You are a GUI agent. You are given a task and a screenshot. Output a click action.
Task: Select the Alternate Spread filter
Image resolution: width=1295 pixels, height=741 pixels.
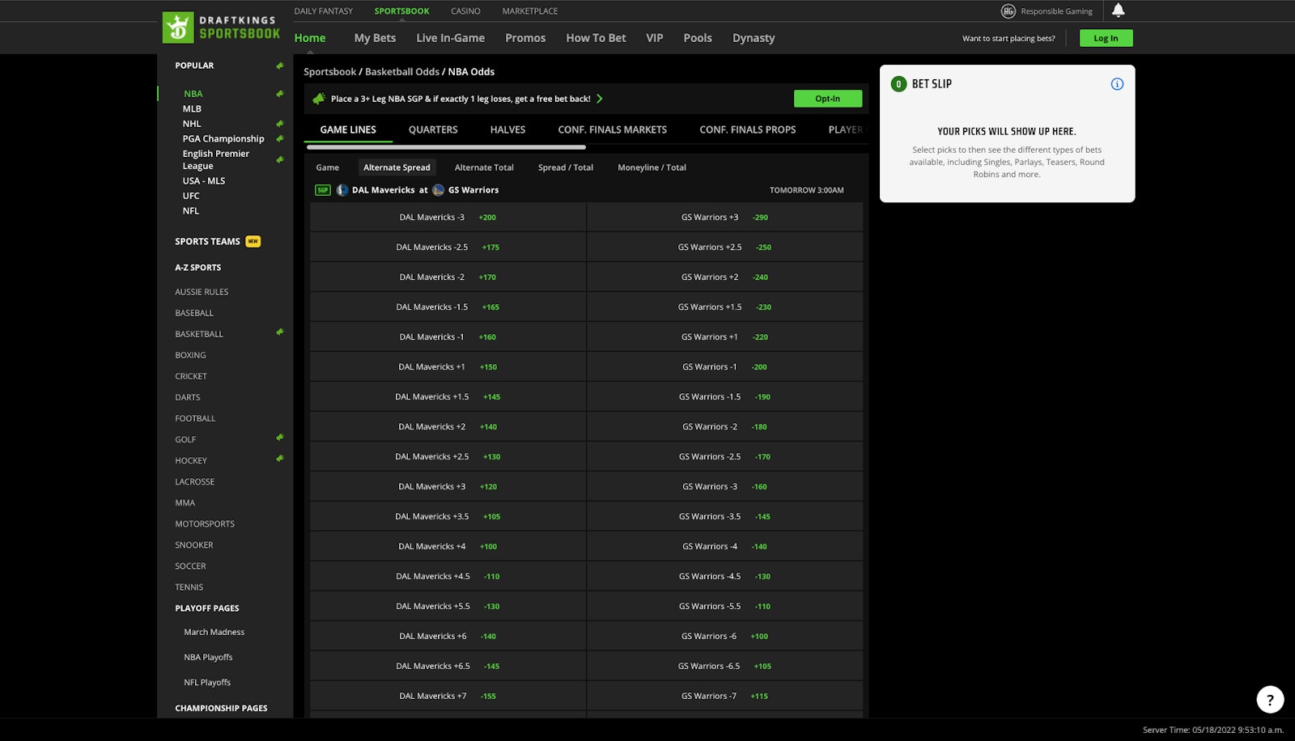[x=397, y=167]
